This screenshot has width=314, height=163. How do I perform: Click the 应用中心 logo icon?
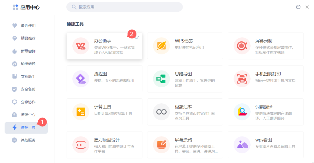(x=15, y=7)
